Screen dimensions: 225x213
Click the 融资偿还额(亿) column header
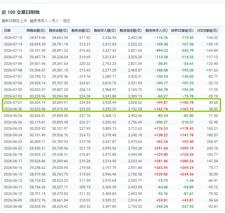tap(131, 30)
